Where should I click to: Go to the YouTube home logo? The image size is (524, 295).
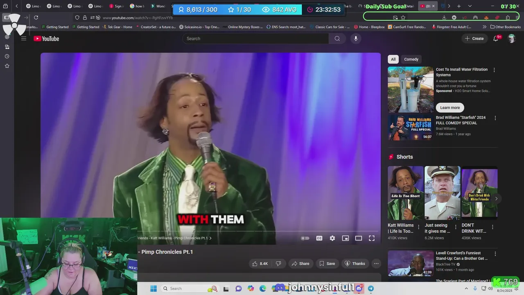[x=46, y=39]
